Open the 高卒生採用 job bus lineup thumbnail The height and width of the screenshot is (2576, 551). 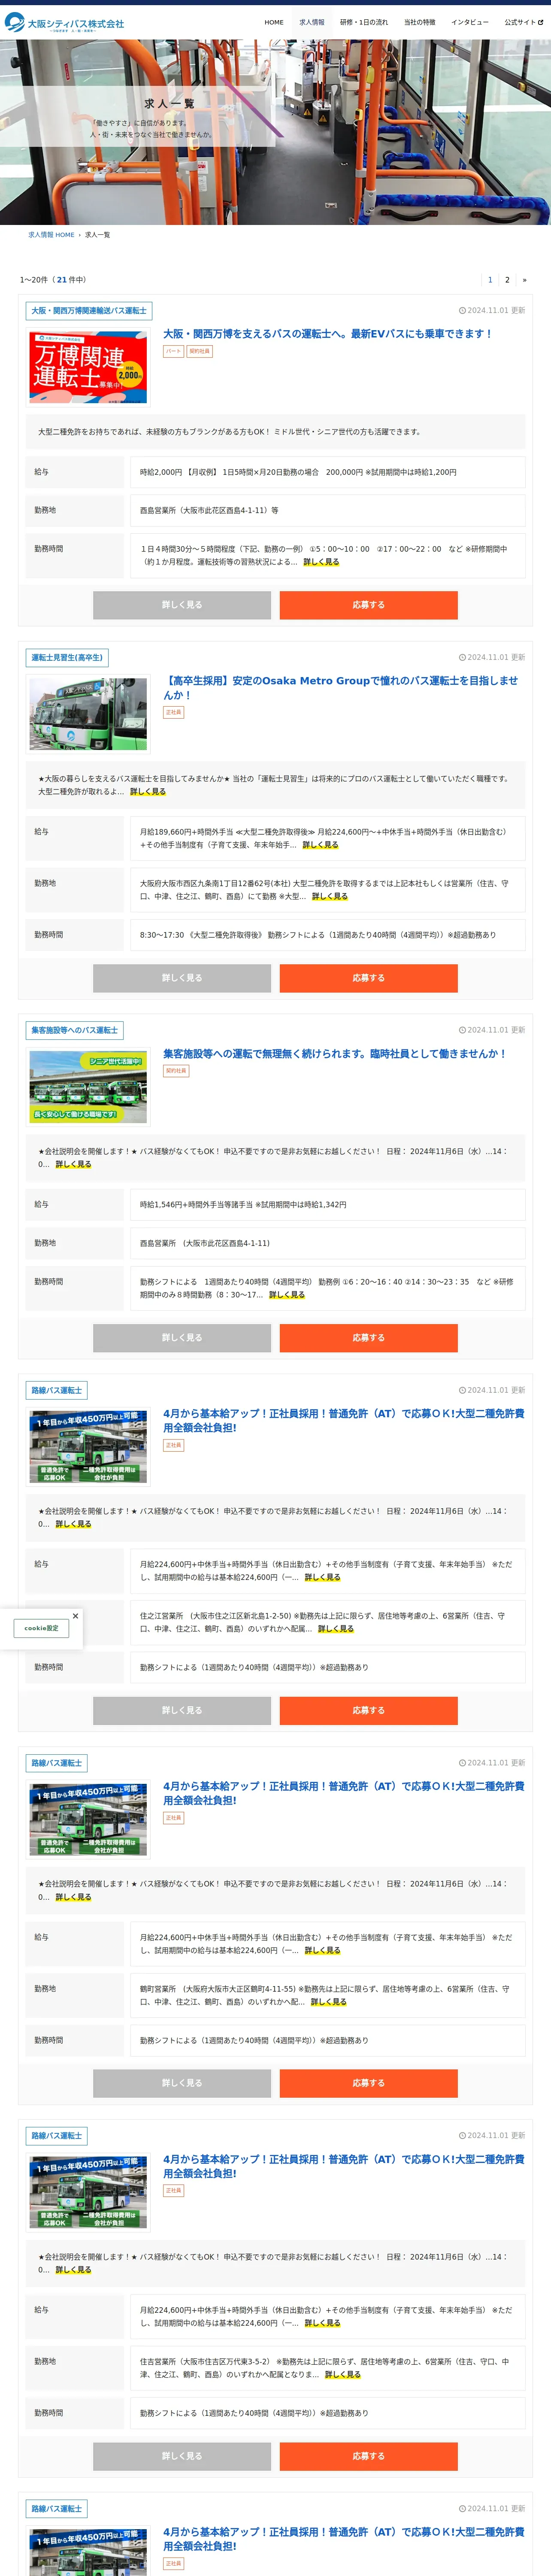pyautogui.click(x=88, y=714)
